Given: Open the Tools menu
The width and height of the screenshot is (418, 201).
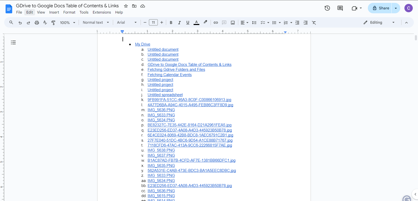Looking at the screenshot, I should click(x=84, y=12).
